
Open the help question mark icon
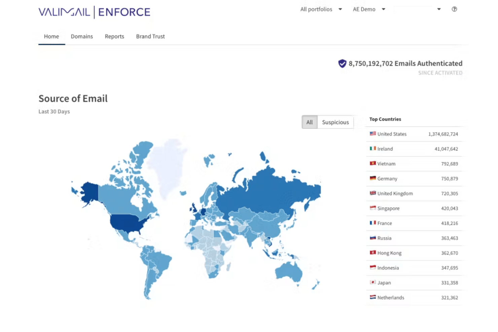coord(454,9)
